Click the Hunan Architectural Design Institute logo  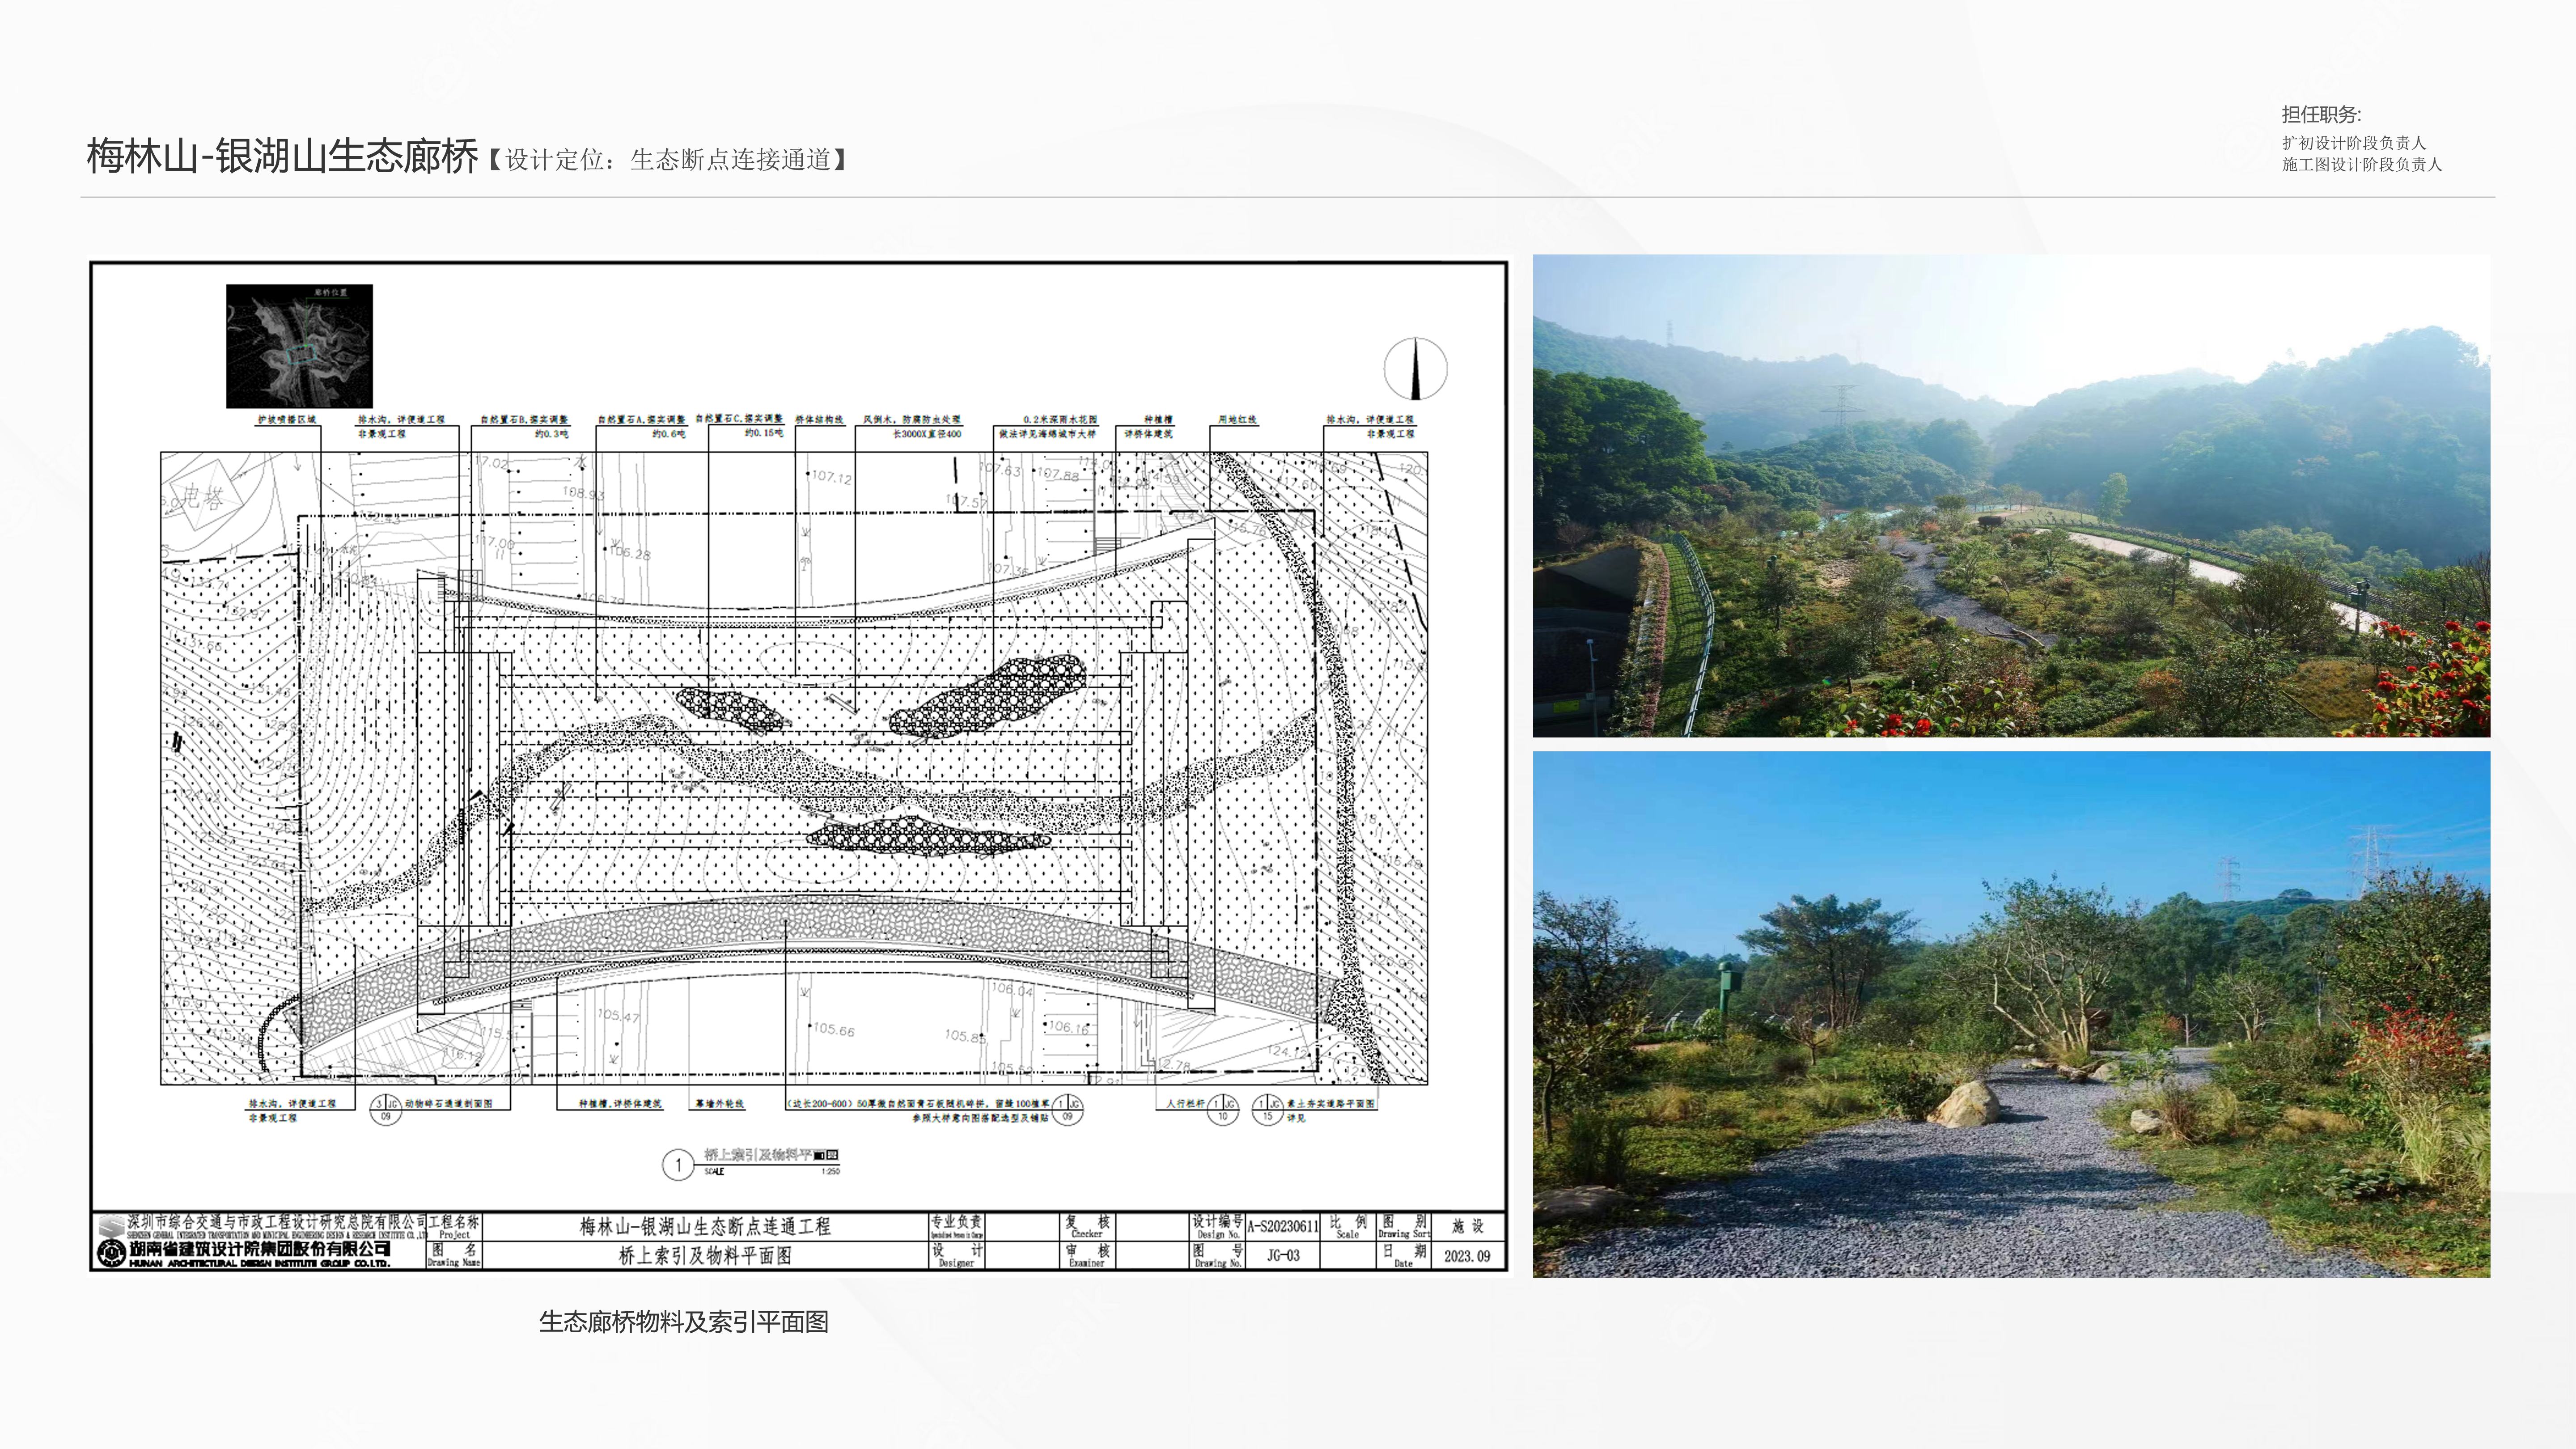[111, 1253]
